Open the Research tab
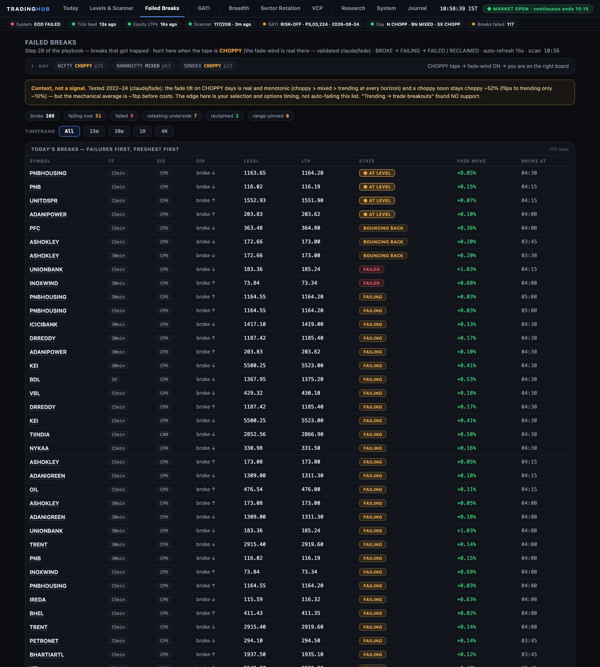The width and height of the screenshot is (600, 667). coord(353,8)
